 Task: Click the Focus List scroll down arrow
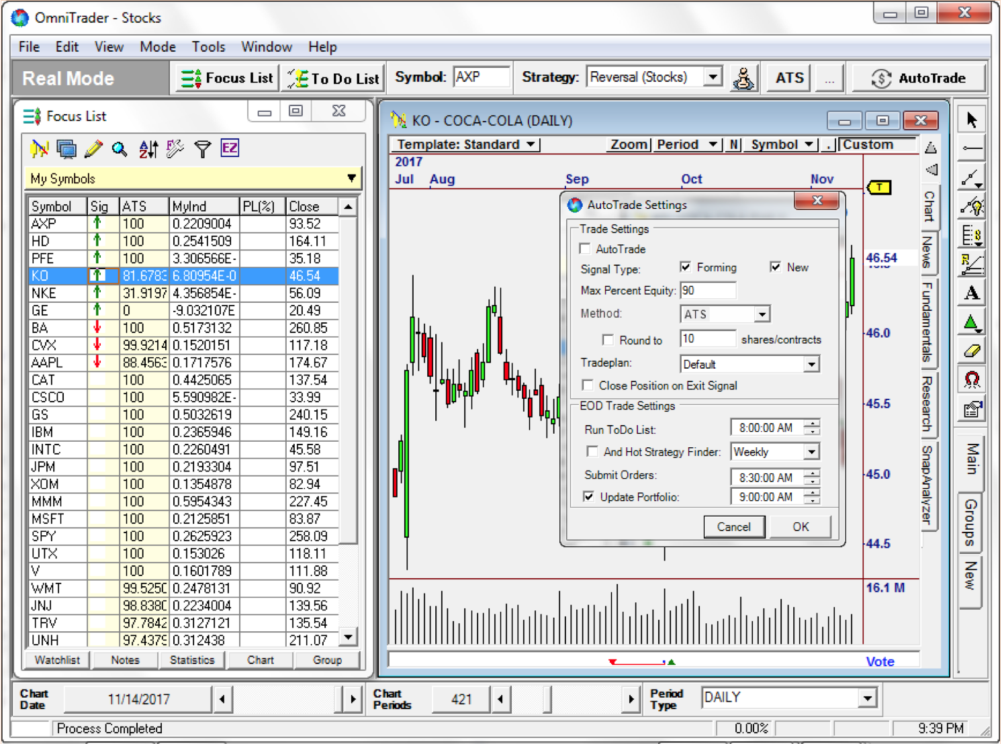click(x=348, y=637)
